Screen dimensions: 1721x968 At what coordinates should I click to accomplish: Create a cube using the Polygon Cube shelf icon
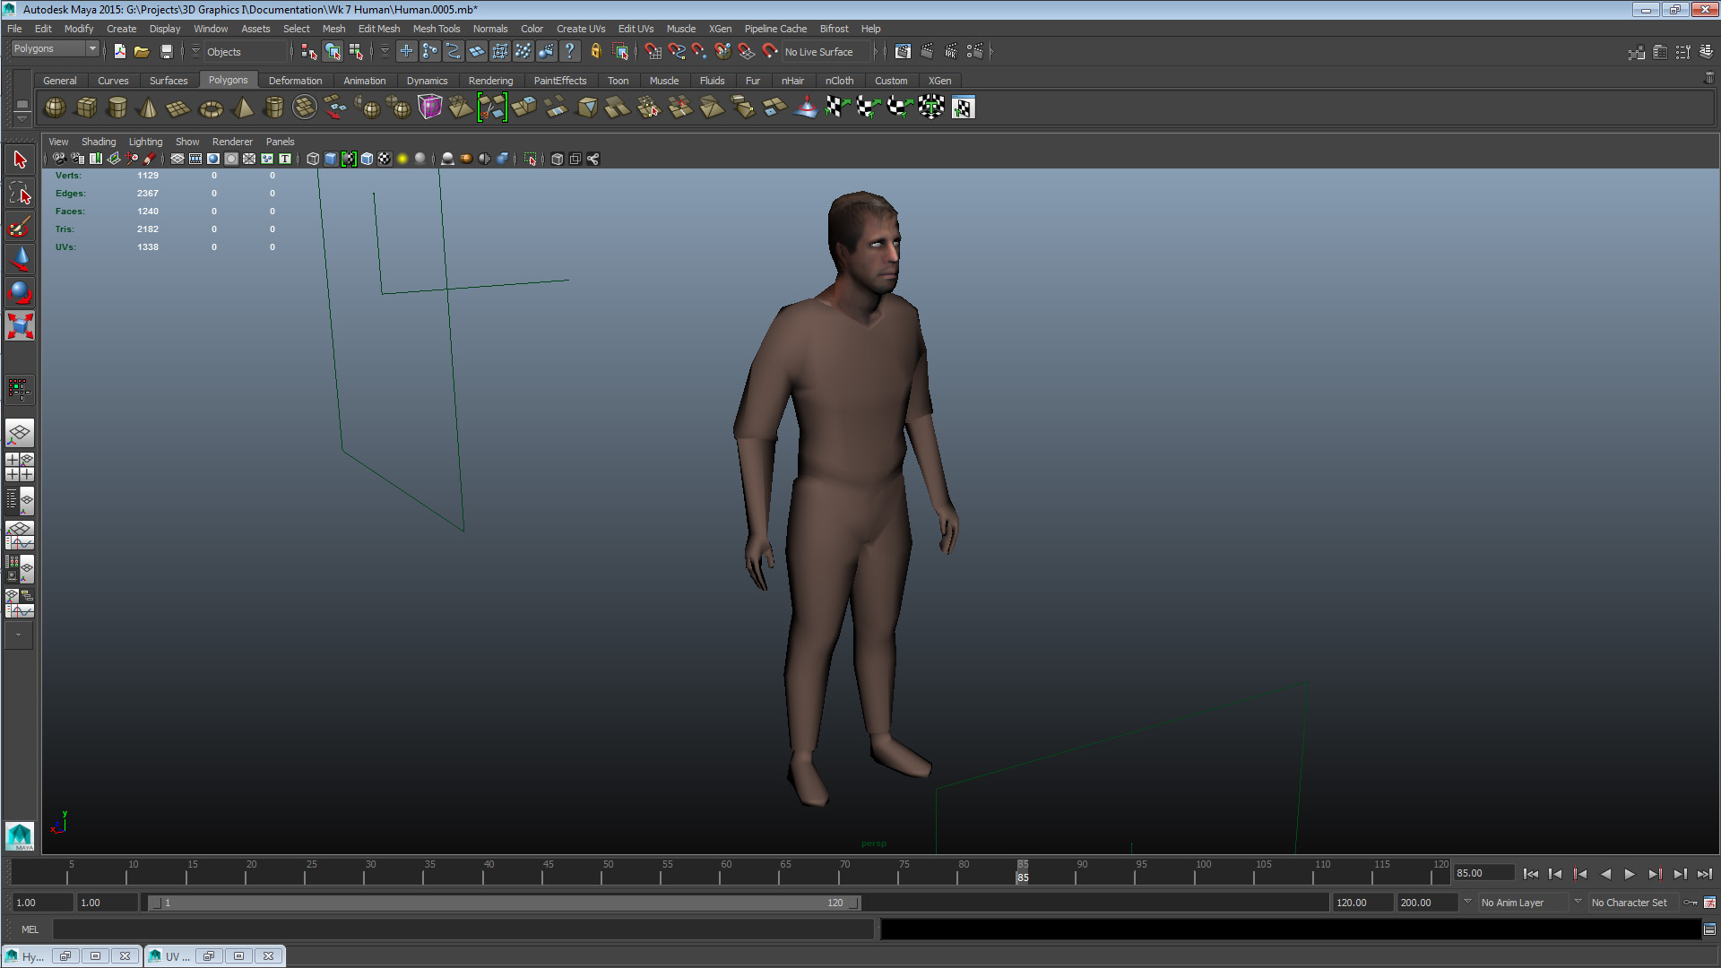point(86,108)
